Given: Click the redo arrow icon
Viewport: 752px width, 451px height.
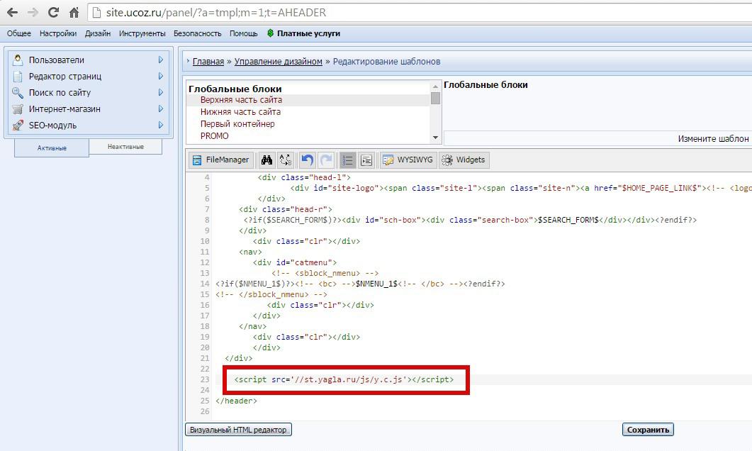Looking at the screenshot, I should tap(326, 160).
